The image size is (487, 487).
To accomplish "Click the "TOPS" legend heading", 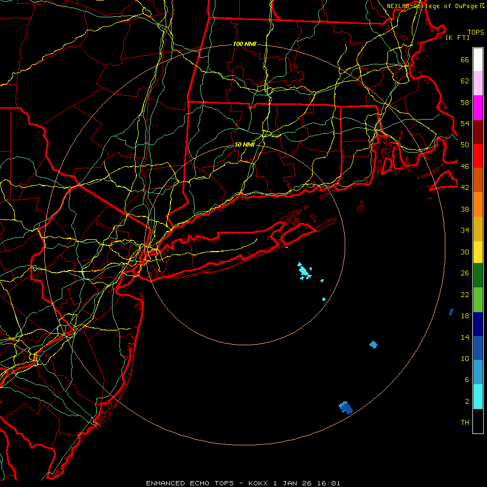I will point(476,32).
